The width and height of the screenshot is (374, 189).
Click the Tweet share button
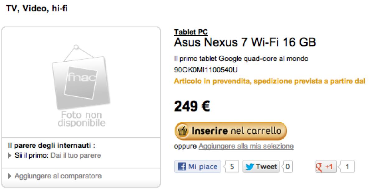[x=261, y=166]
